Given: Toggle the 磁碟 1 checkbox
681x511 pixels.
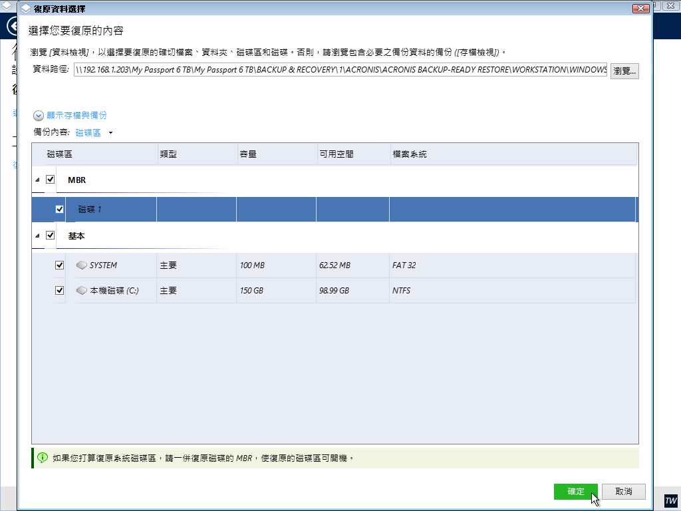Looking at the screenshot, I should pos(60,210).
